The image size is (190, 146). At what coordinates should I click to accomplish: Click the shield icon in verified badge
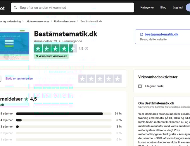pos(37,56)
